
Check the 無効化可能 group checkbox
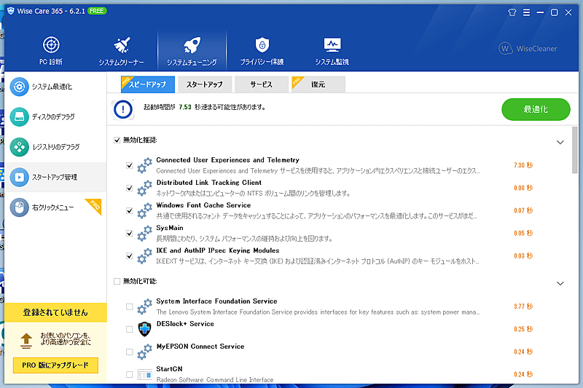pos(117,281)
